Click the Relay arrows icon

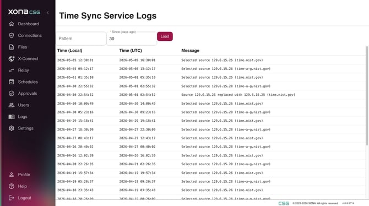[12, 70]
